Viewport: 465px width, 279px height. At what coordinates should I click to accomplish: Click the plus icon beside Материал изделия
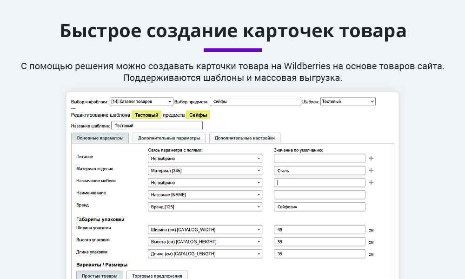(371, 170)
